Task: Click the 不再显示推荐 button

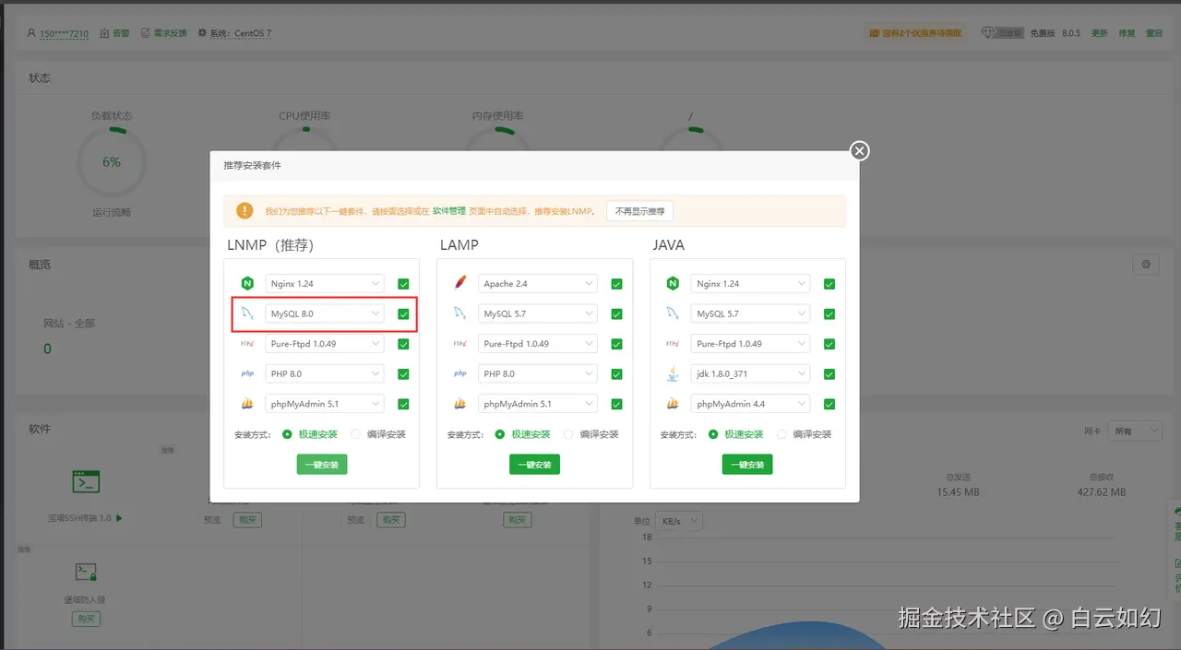Action: (x=640, y=211)
